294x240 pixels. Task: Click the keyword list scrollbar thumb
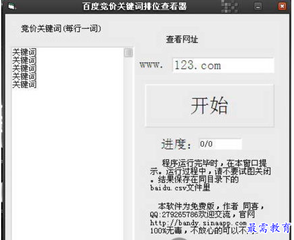(129, 52)
